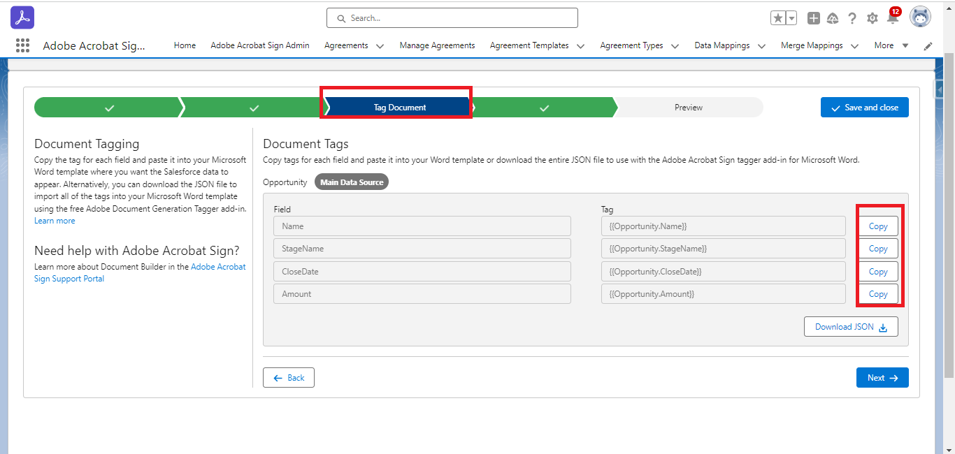Screen dimensions: 955x454
Task: Click the {{Opportunity.Name}} tag box
Action: [724, 226]
